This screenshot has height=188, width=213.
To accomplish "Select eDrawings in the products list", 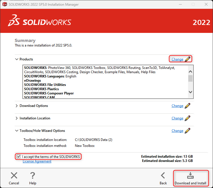I will click(32, 81).
